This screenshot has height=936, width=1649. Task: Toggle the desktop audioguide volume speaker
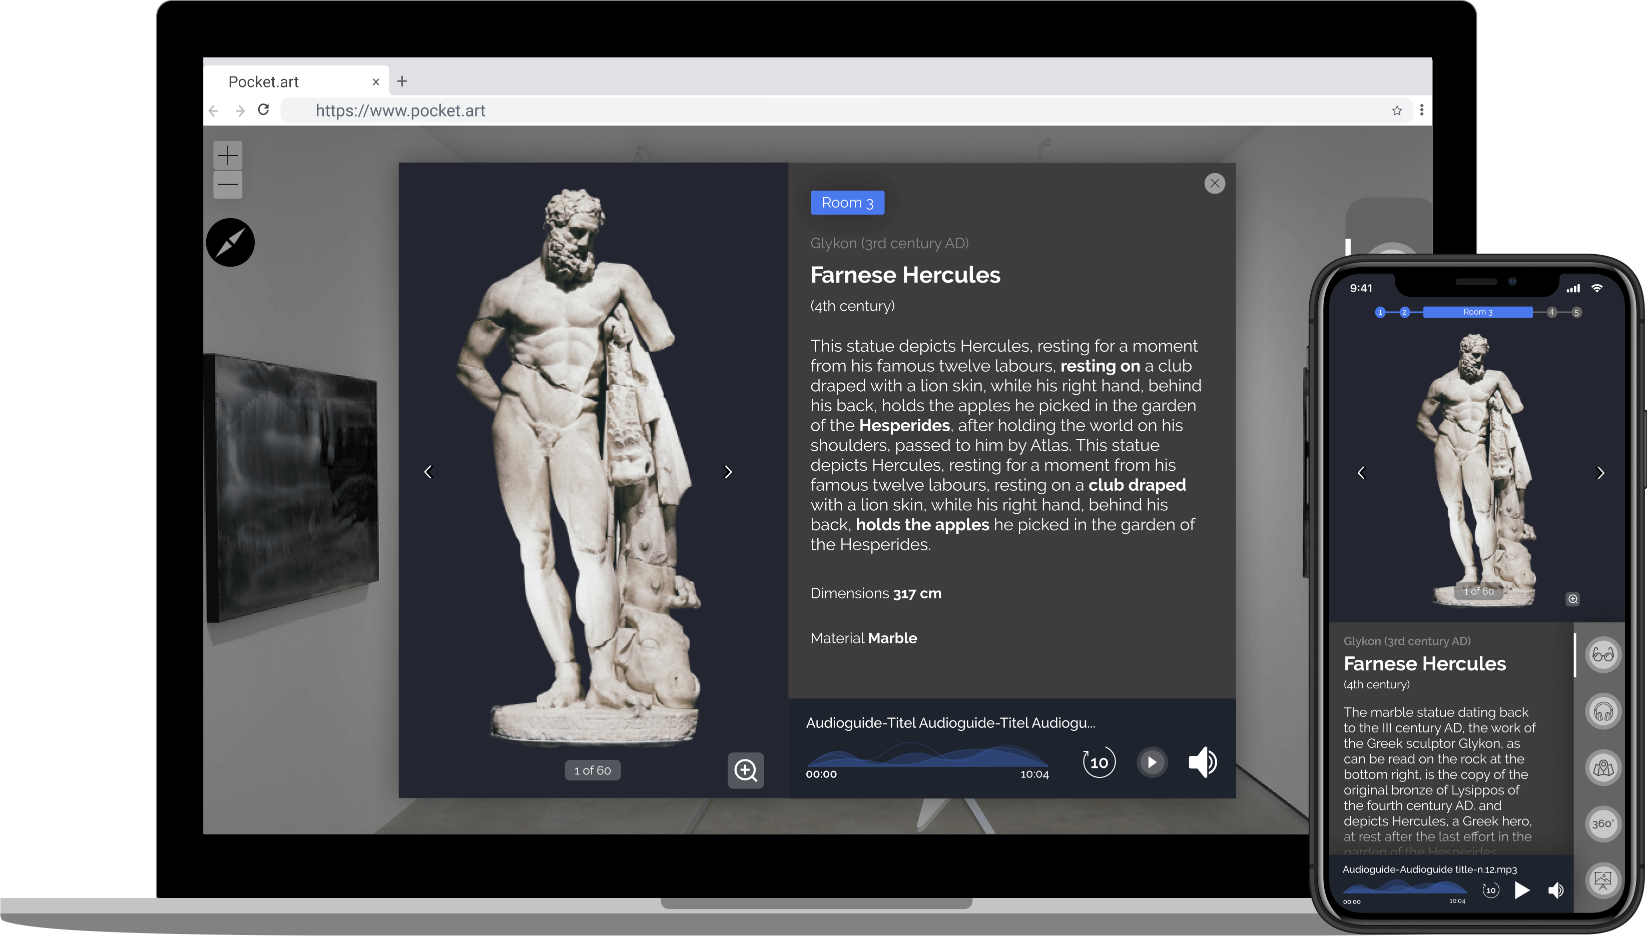point(1202,762)
